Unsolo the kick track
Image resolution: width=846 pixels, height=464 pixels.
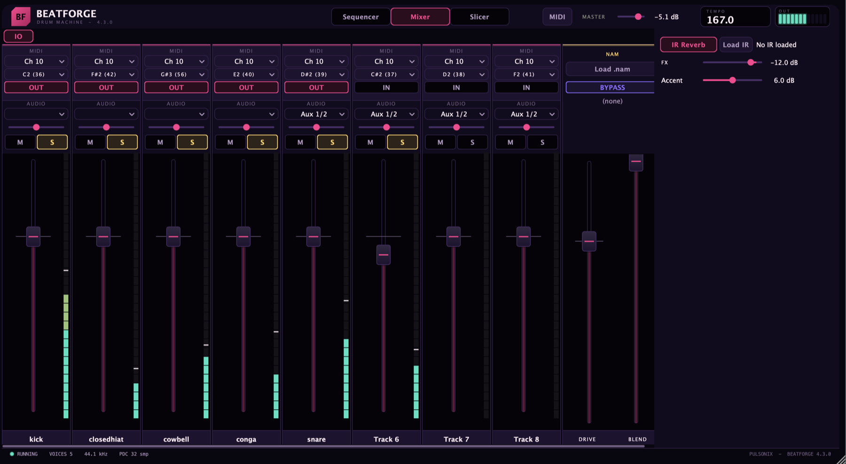(x=52, y=142)
